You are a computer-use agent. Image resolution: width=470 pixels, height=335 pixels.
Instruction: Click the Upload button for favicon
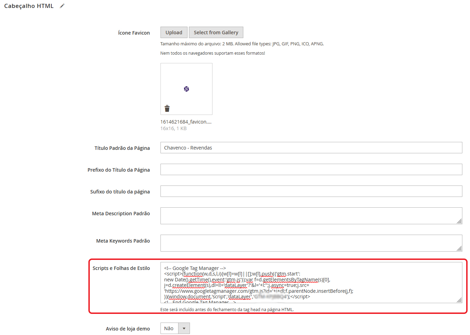coord(174,33)
